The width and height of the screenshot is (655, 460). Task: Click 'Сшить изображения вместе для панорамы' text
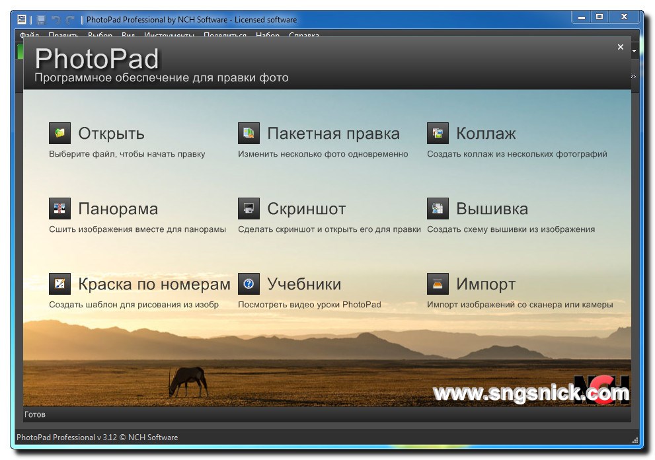(x=137, y=229)
